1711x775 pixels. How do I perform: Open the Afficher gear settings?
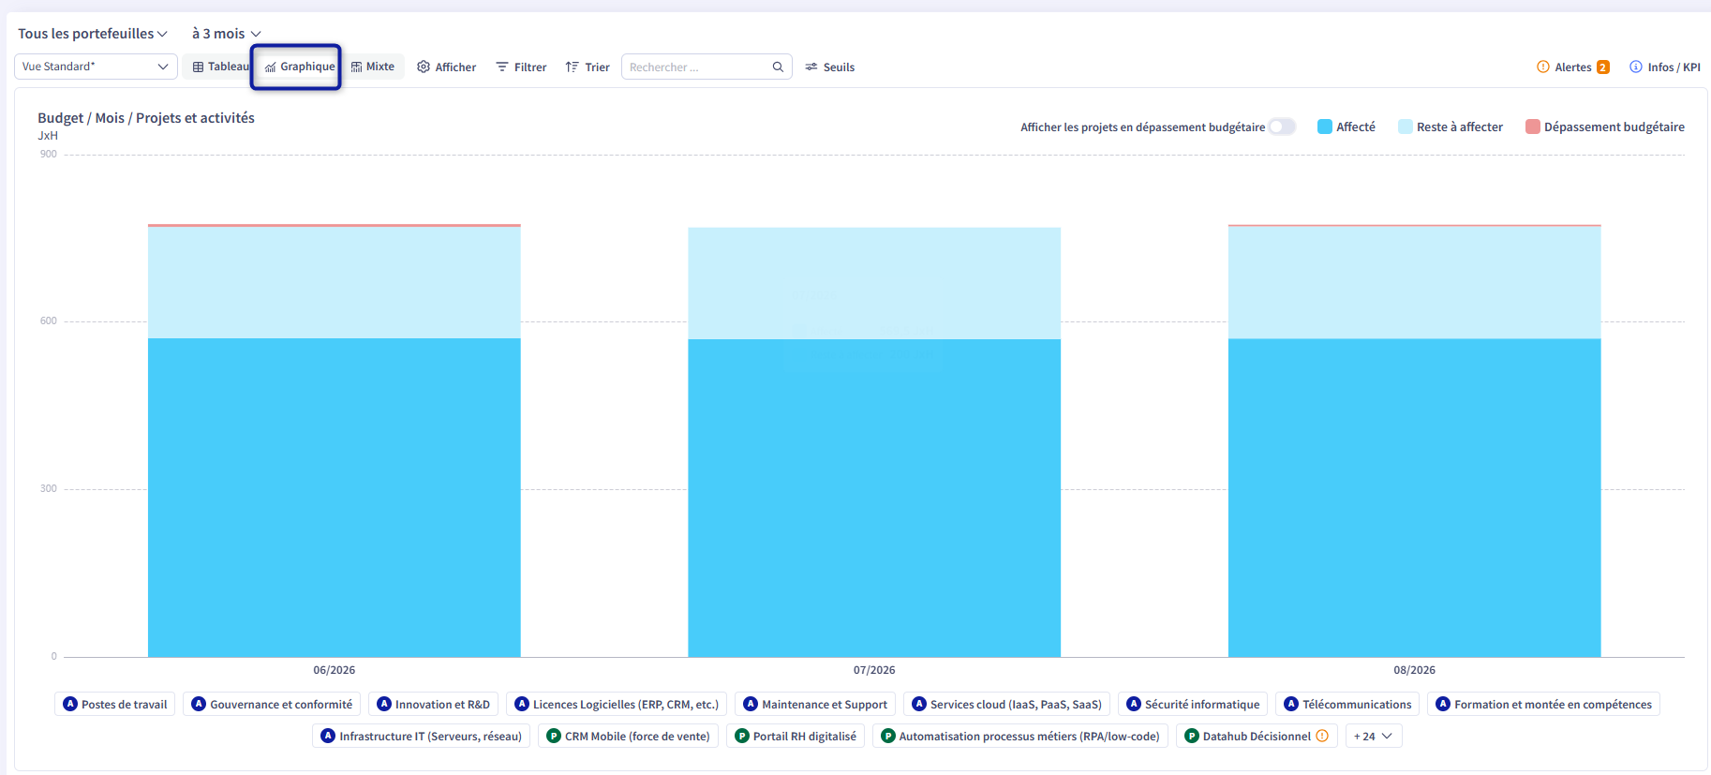(x=424, y=67)
